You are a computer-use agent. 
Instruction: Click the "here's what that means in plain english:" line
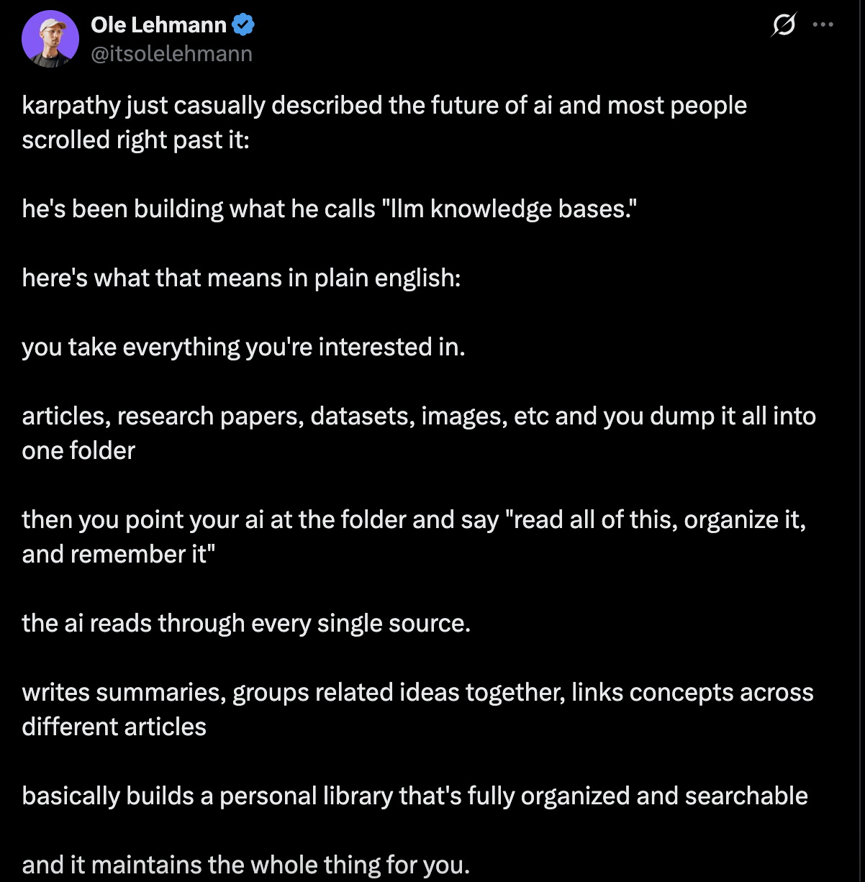tap(241, 278)
